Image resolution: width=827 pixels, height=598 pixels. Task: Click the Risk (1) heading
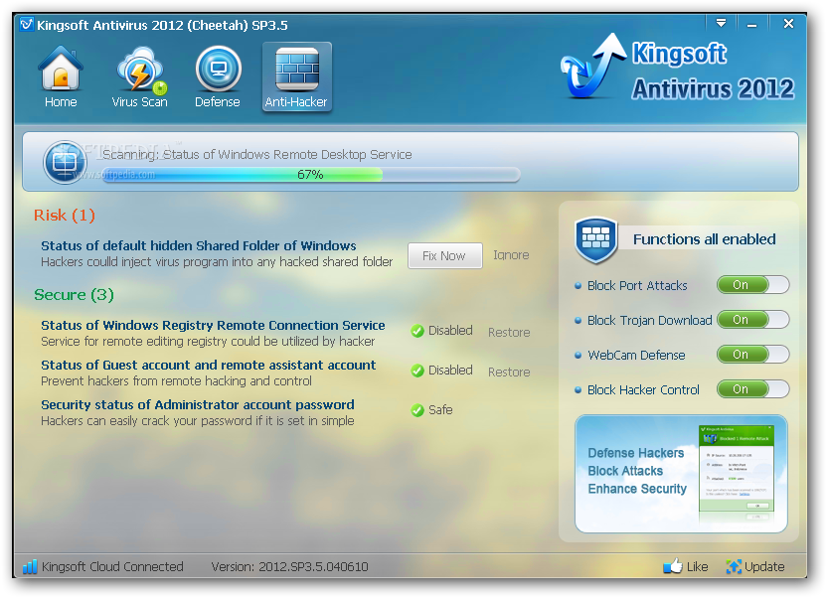(65, 215)
